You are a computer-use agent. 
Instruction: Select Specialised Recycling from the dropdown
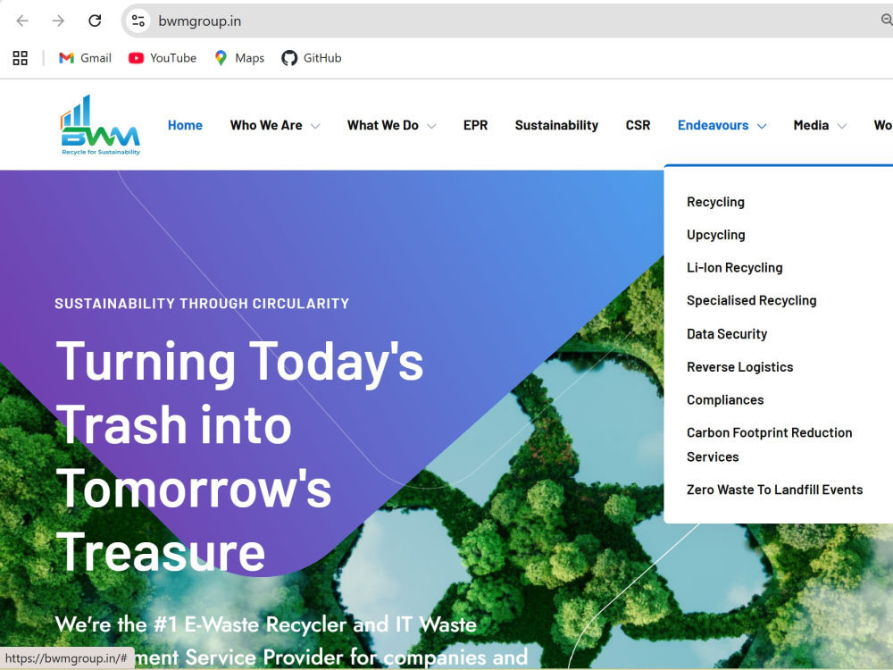pos(752,301)
